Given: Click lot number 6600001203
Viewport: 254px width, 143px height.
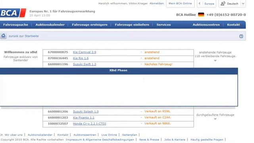Looking at the screenshot, I should pos(58,118).
